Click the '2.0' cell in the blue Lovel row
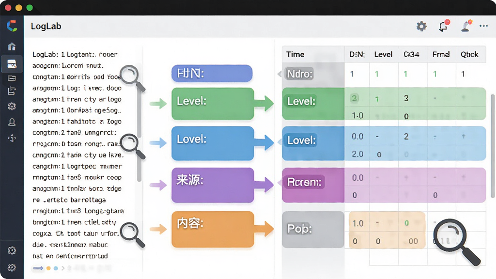The height and width of the screenshot is (279, 496). click(357, 154)
